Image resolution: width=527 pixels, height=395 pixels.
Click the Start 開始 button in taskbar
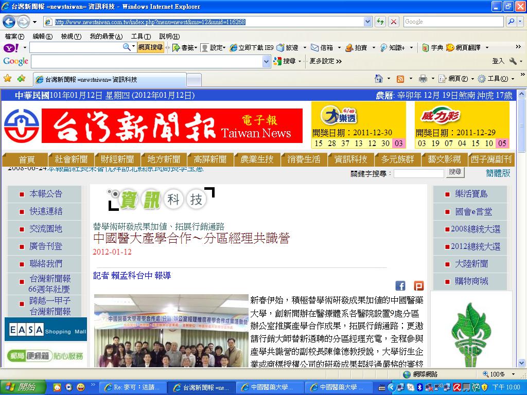point(22,387)
